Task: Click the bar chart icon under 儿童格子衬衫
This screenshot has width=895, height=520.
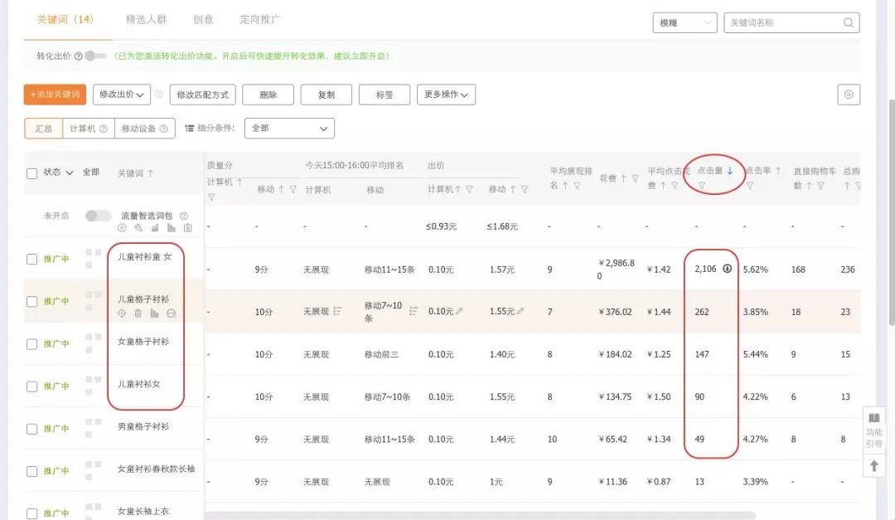Action: (x=155, y=313)
